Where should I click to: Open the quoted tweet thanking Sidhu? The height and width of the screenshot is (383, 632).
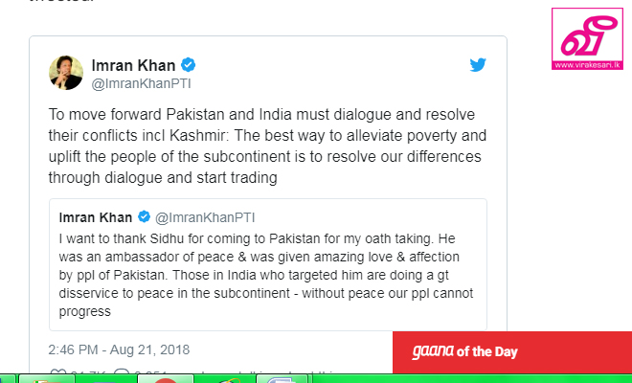268,264
